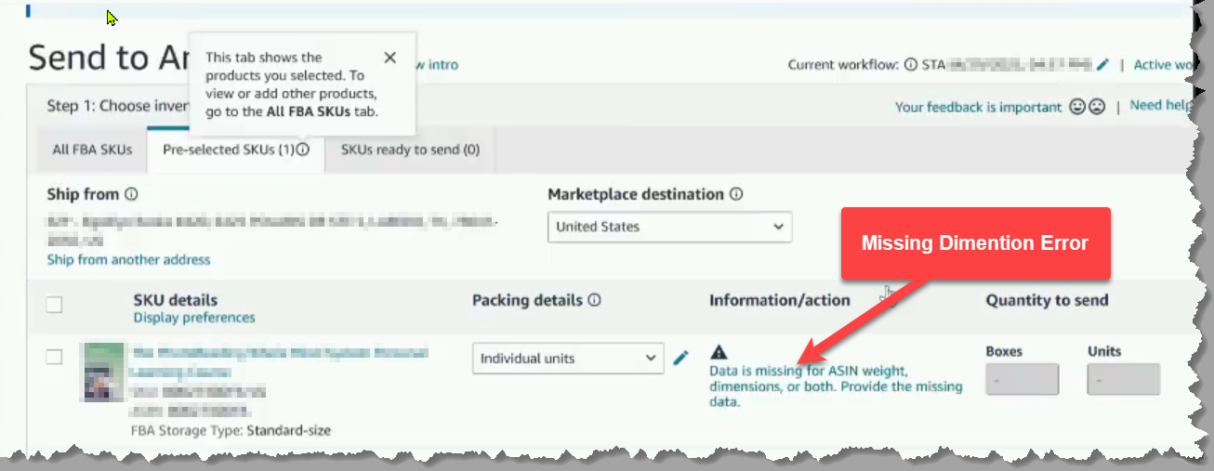1214x471 pixels.
Task: Click the info icon next to Ship from
Action: tap(131, 195)
